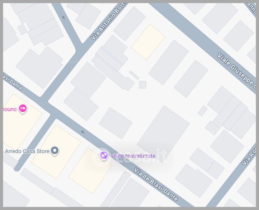The width and height of the screenshot is (259, 210).
Task: Click the beige building left of theater marker
Action: (90, 171)
